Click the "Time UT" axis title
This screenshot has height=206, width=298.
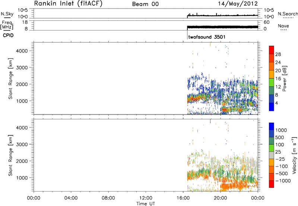146,204
